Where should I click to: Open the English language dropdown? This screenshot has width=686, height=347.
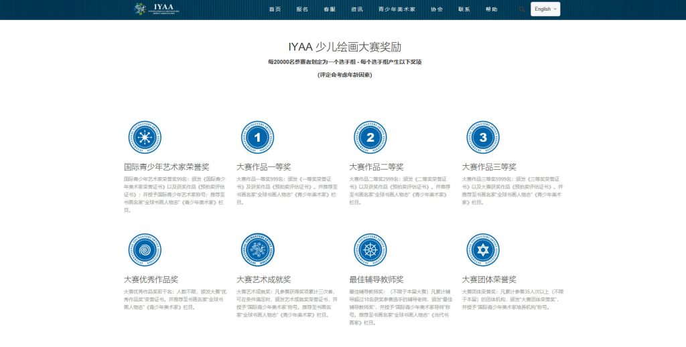[x=545, y=9]
